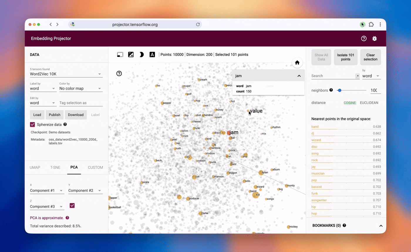
Task: Activate the bounding box selection tool
Action: pyautogui.click(x=120, y=55)
